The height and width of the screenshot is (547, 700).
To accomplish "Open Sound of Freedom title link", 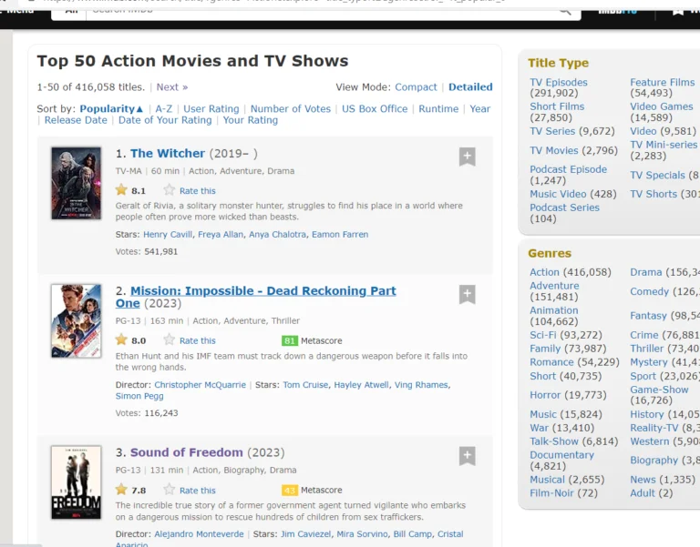I will point(187,452).
